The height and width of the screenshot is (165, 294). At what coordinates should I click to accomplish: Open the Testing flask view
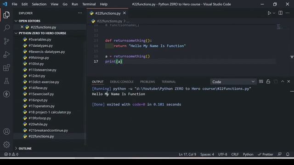pyautogui.click(x=6, y=81)
